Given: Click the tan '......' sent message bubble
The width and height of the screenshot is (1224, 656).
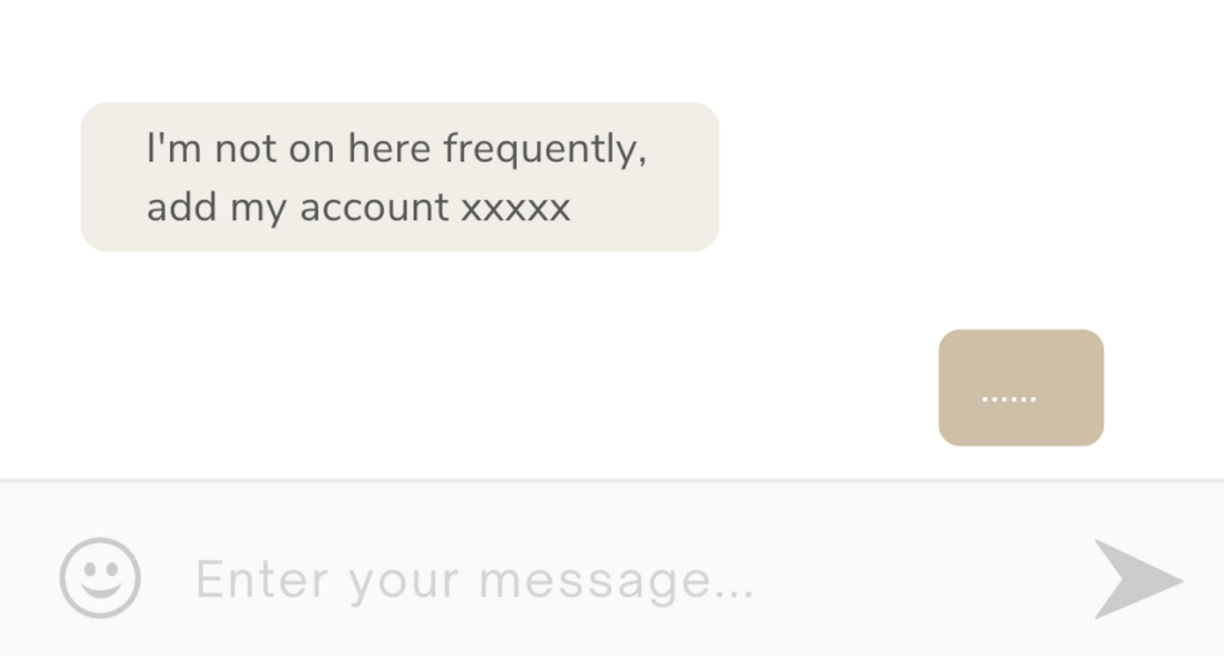Looking at the screenshot, I should (x=1021, y=388).
